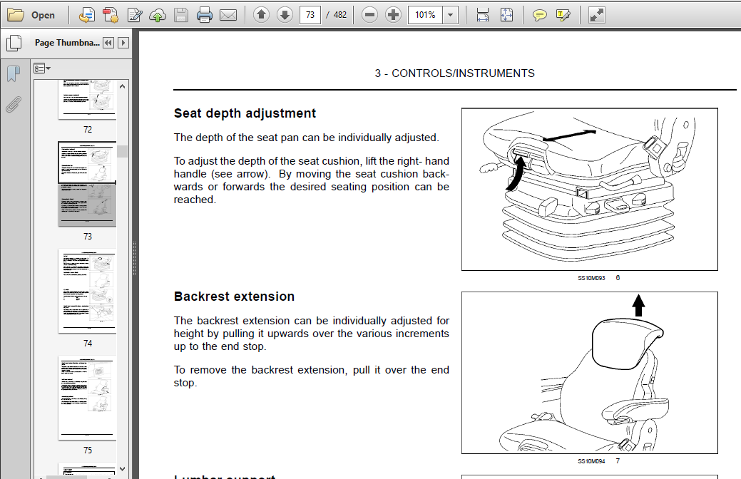The height and width of the screenshot is (479, 741).
Task: Open Page Thumbnails panel icon
Action: [14, 43]
